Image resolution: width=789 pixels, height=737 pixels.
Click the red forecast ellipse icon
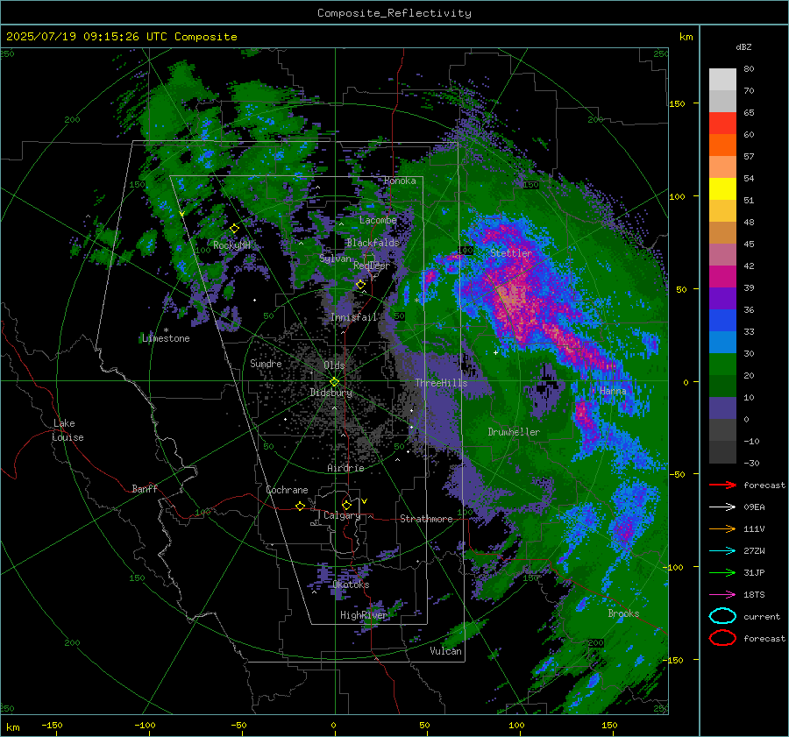point(722,638)
